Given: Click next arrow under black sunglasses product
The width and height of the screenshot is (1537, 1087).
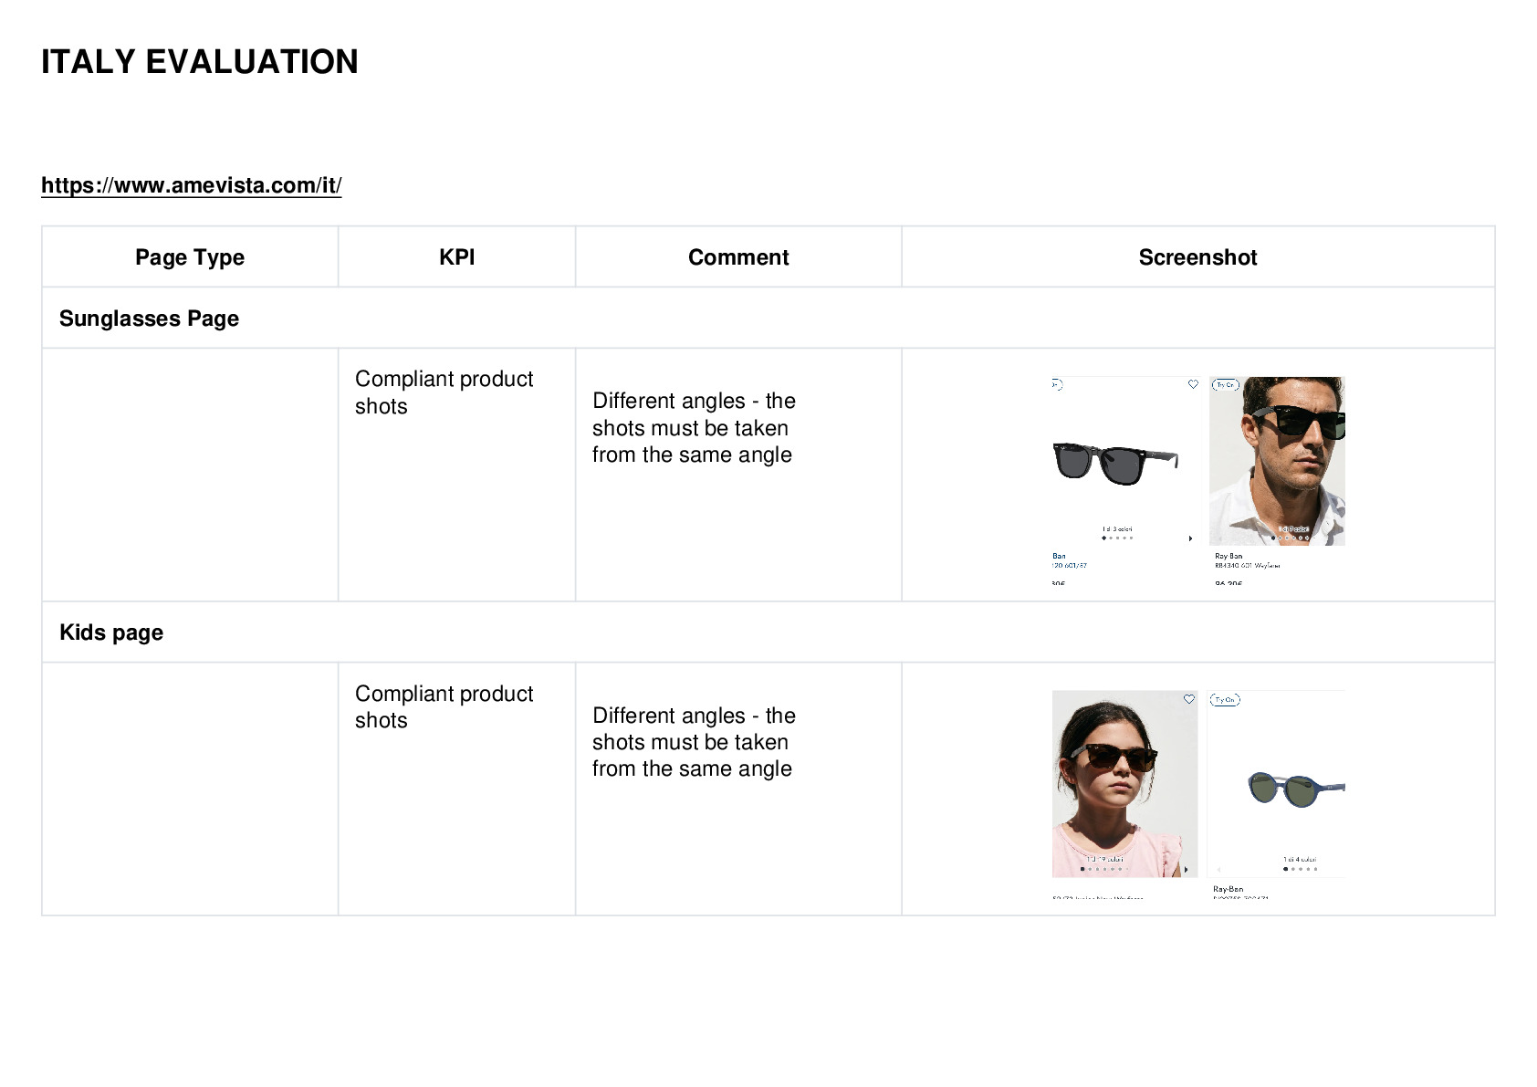Looking at the screenshot, I should tap(1190, 538).
